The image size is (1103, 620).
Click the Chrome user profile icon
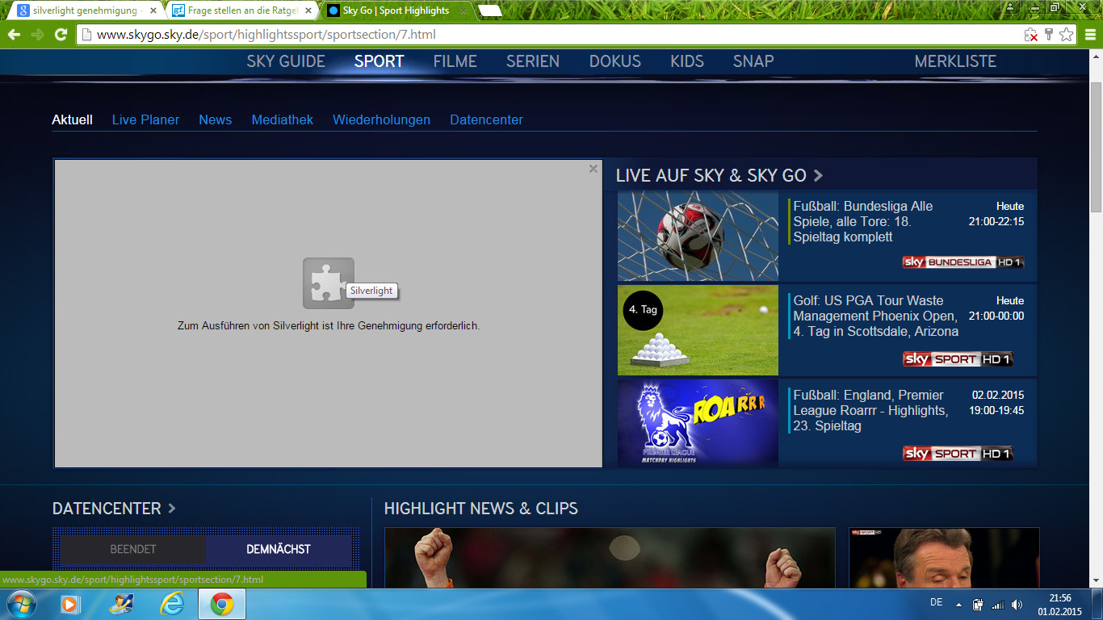point(1011,6)
